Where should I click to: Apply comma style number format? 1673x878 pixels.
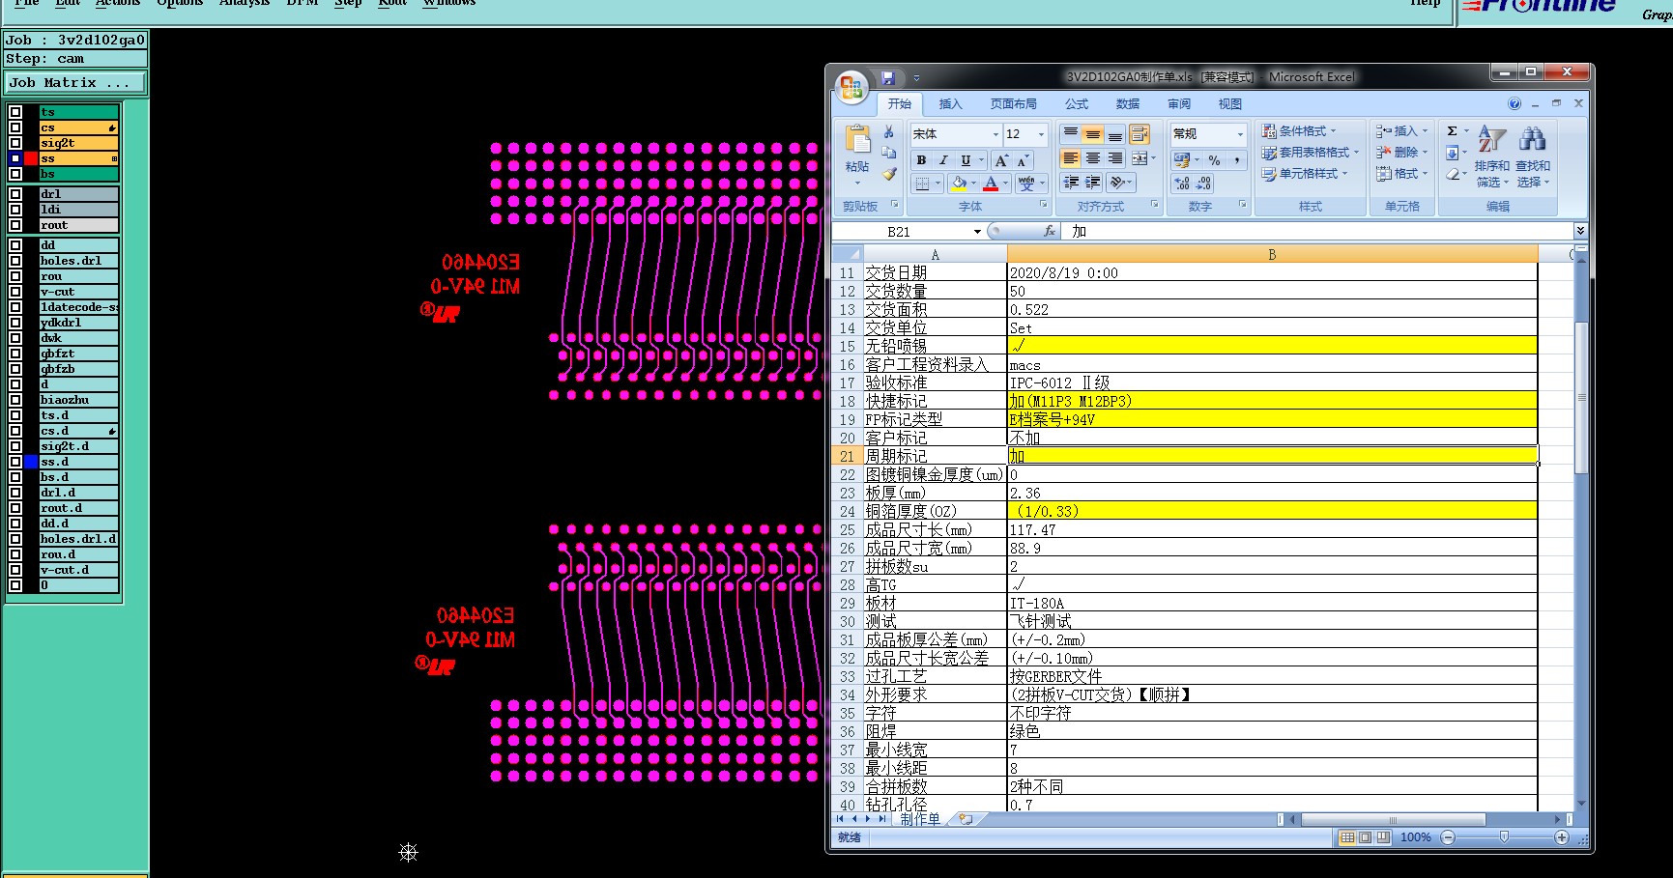coord(1236,159)
